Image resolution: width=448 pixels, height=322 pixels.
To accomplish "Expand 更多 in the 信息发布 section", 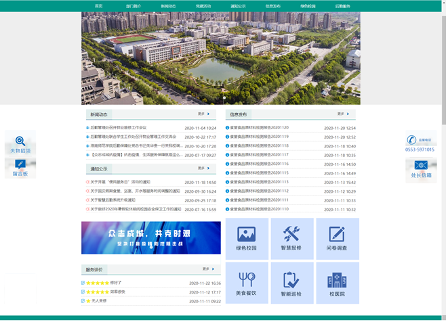I will pos(344,114).
